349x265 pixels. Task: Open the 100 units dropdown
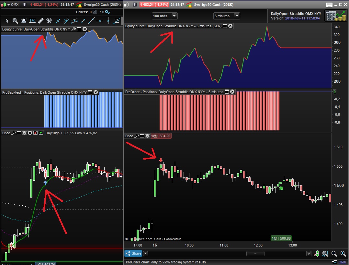pos(164,16)
